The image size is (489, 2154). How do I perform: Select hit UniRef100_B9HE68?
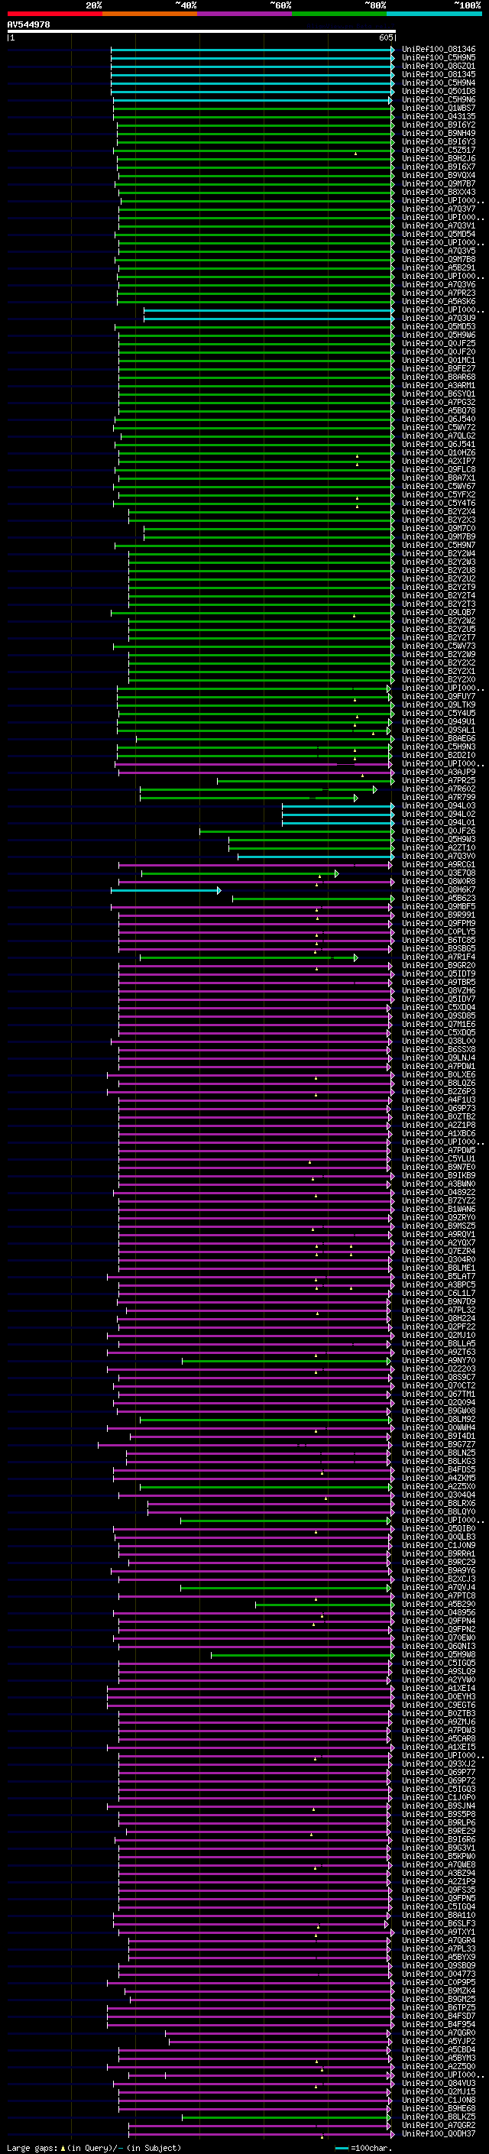[439, 2108]
